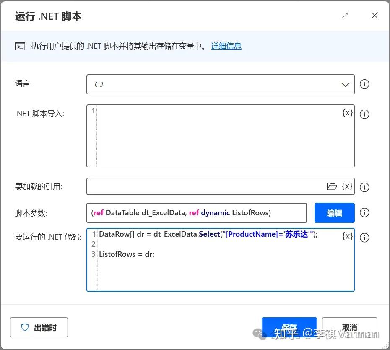Viewport: 390px width, 350px height.
Task: Cancel the dialog via 取消
Action: [349, 327]
